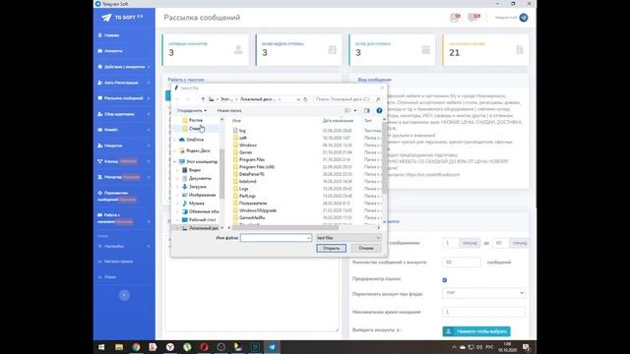
Task: Open Telegram icon on taskbar
Action: [x=272, y=347]
